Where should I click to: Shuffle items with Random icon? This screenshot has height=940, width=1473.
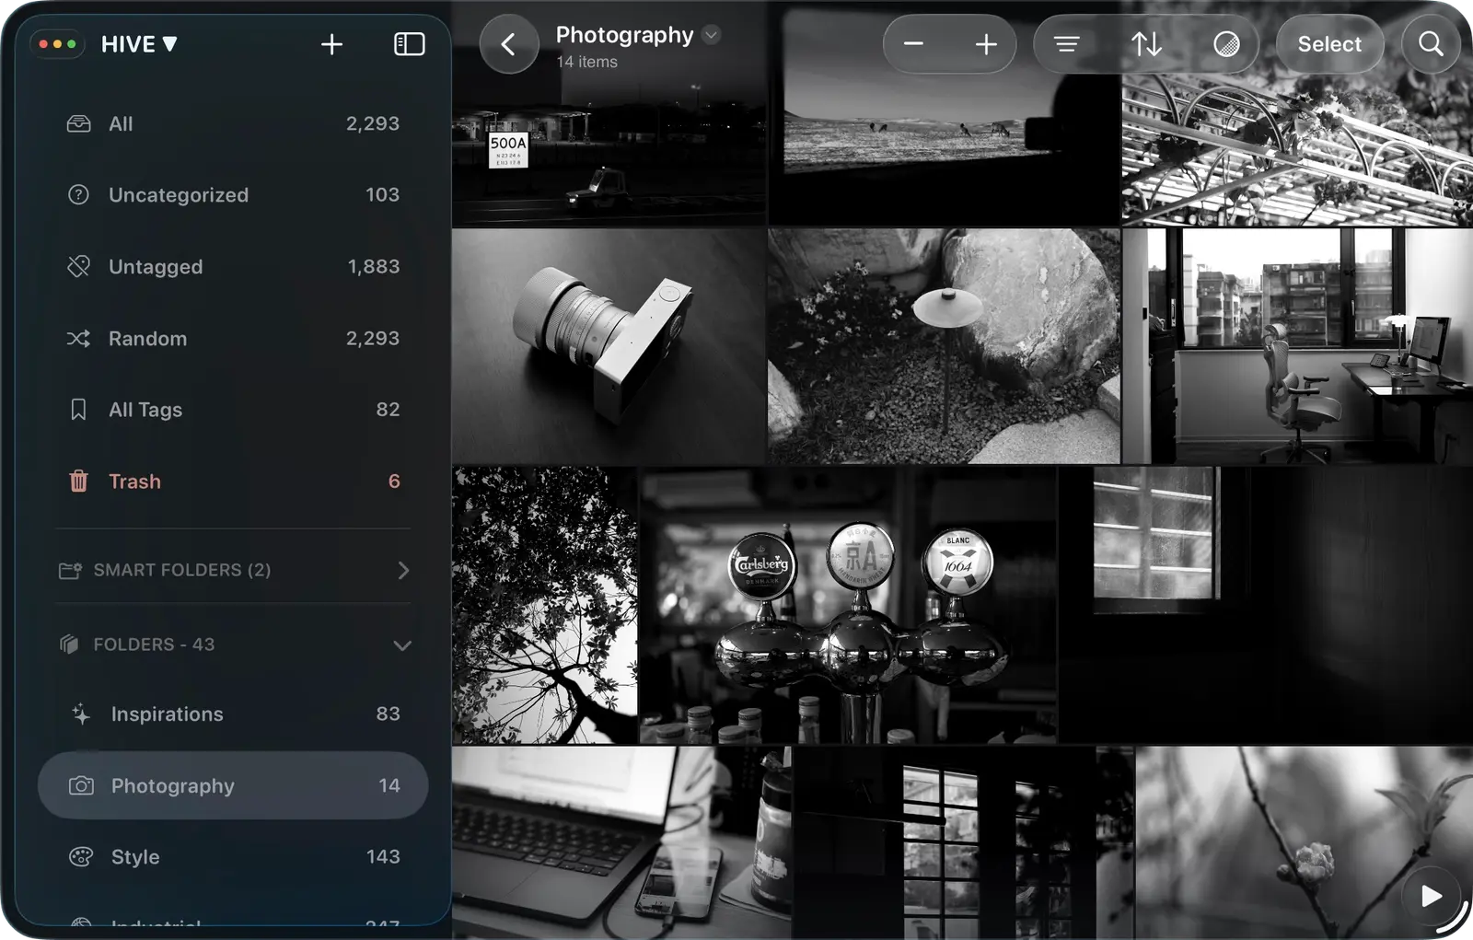pyautogui.click(x=79, y=339)
